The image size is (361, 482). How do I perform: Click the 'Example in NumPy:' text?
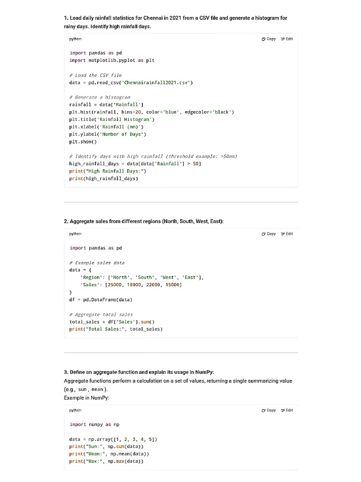coord(86,398)
